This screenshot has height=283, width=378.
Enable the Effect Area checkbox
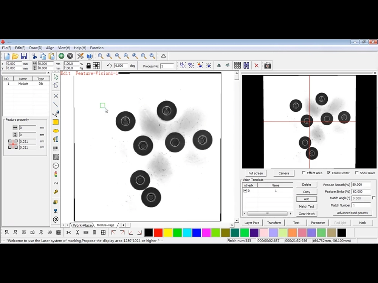click(304, 173)
